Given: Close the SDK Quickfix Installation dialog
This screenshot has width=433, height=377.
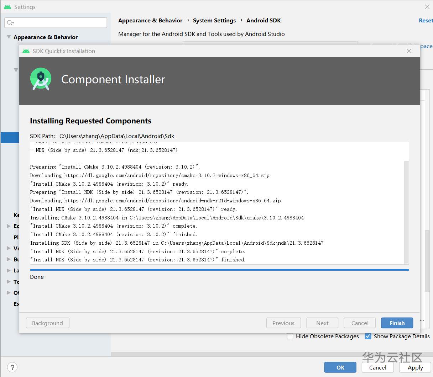Looking at the screenshot, I should (x=409, y=51).
